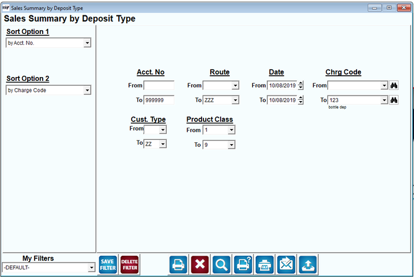414x278 pixels.
Task: Click the Acct. No To field 999999
Action: tap(159, 100)
